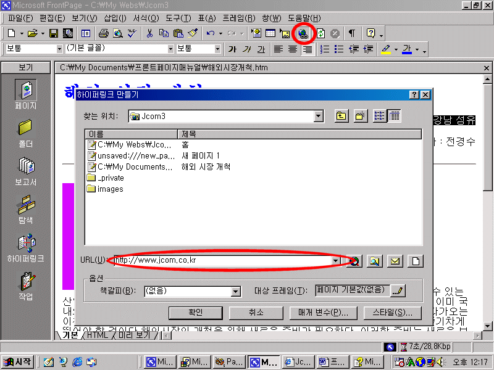Screen dimensions: 494x370
Task: Create a new page from the toolbar
Action: 11,33
